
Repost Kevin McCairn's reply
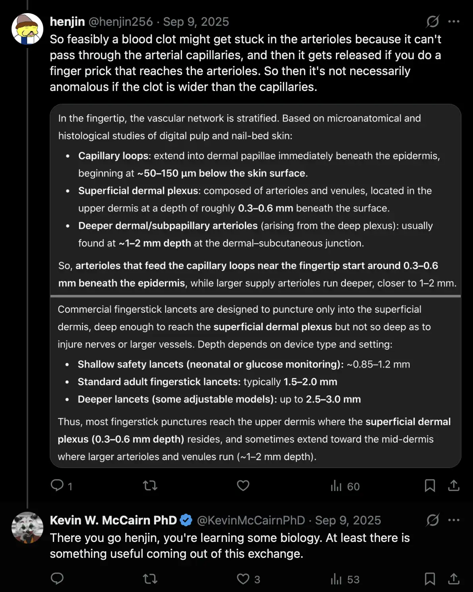click(150, 579)
